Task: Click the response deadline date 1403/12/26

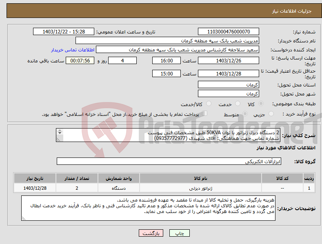Action: click(x=229, y=60)
